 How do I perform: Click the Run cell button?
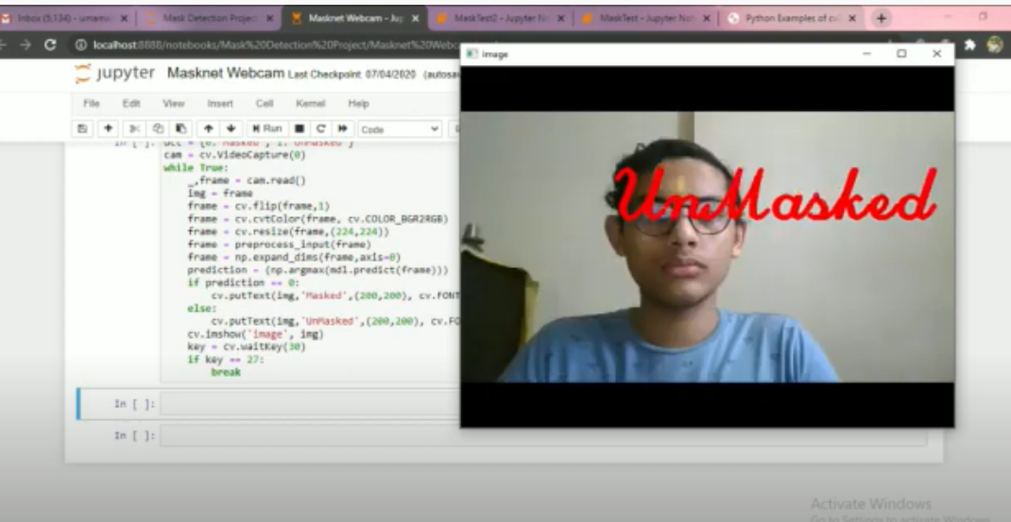pos(267,129)
